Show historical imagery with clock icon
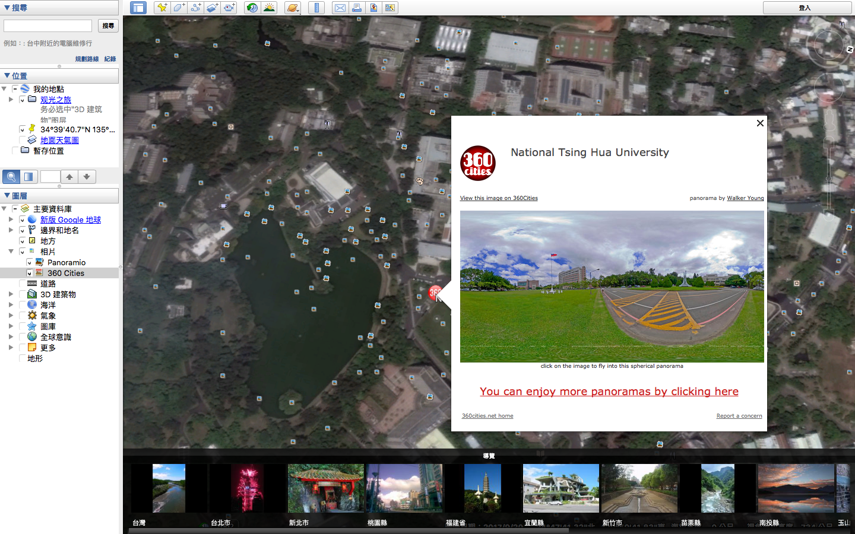This screenshot has height=534, width=855. click(252, 8)
